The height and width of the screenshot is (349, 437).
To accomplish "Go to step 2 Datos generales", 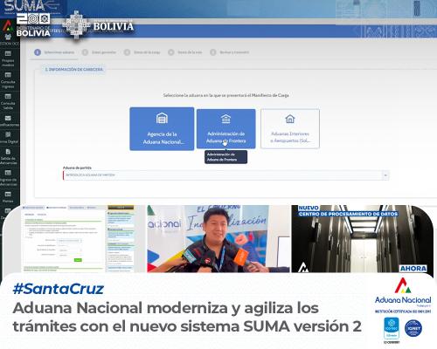I will [99, 52].
